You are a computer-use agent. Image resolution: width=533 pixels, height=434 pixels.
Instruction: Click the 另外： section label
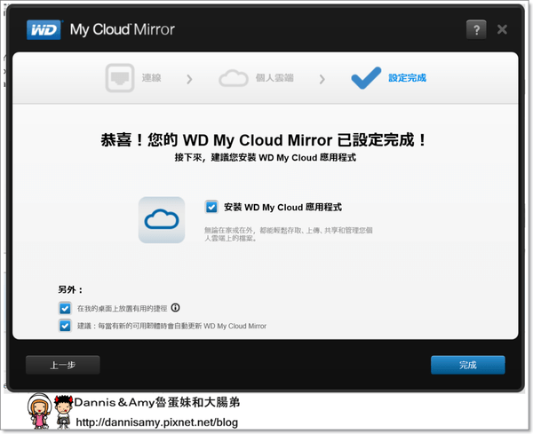(70, 289)
